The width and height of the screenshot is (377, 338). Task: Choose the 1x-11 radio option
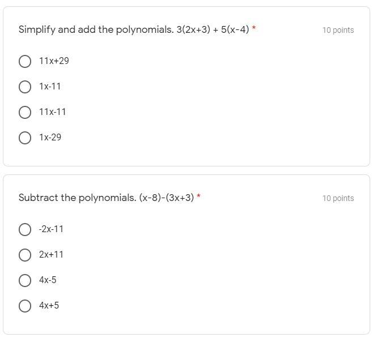coord(25,87)
